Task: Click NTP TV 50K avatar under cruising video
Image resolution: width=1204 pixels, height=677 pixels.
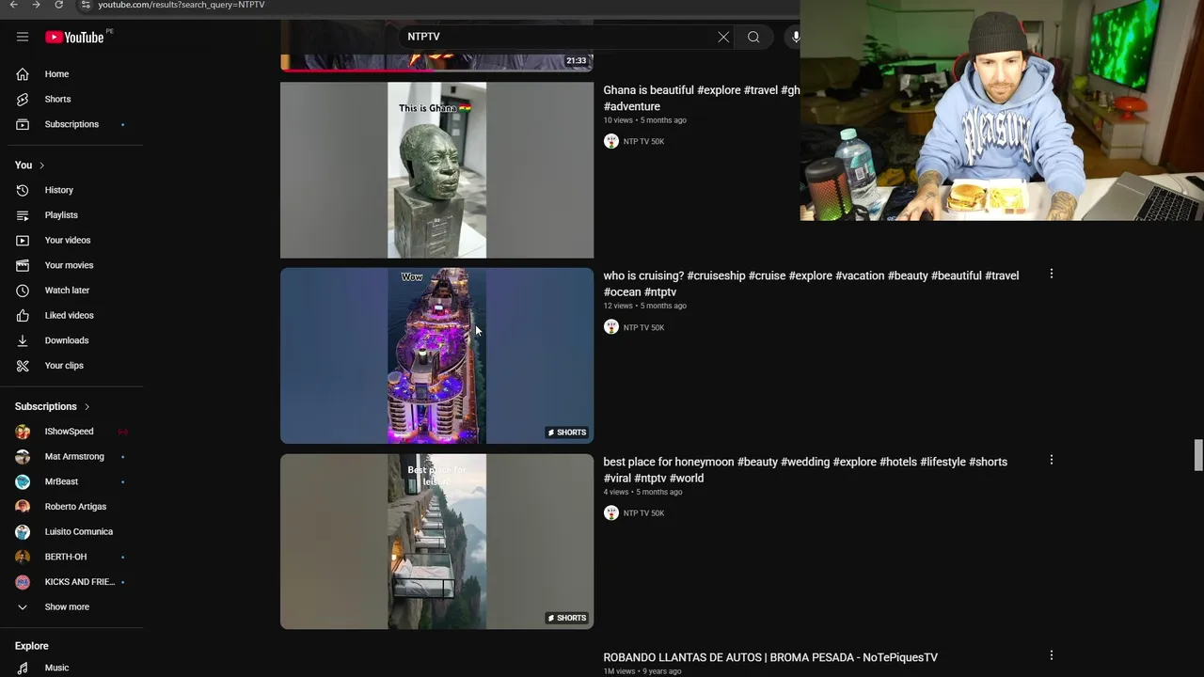Action: [x=611, y=327]
